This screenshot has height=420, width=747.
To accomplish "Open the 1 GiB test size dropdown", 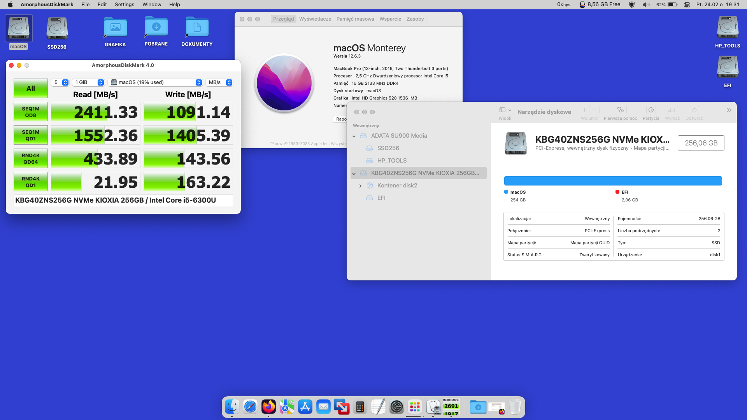I will (89, 82).
